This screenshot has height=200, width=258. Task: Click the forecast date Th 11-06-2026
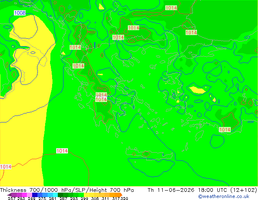pyautogui.click(x=171, y=190)
